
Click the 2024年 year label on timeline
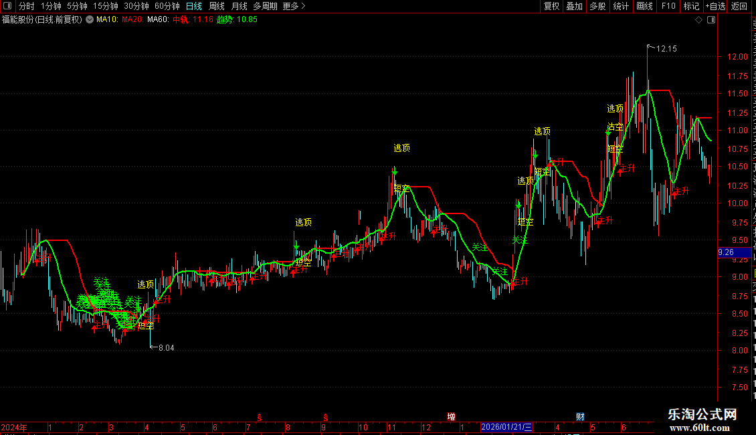14,428
